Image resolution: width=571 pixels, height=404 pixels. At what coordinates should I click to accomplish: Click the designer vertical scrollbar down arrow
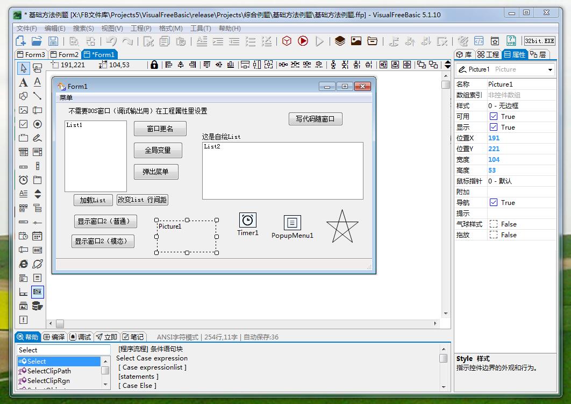click(446, 314)
